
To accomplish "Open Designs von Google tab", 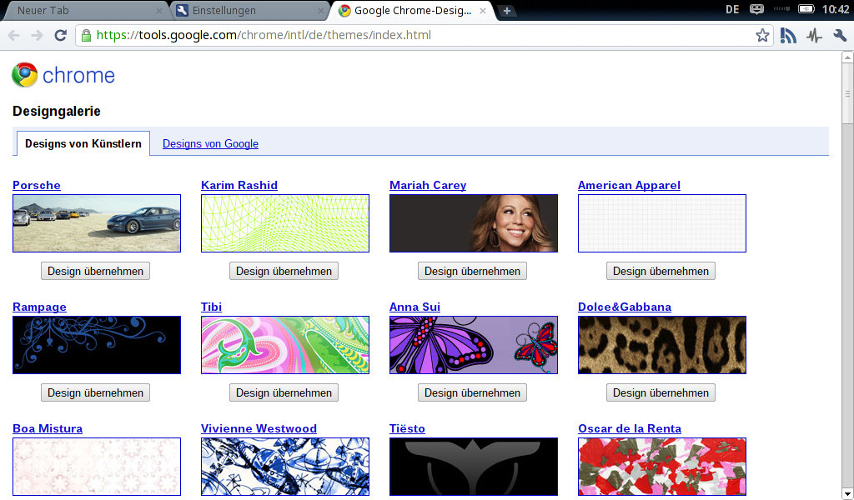I will point(210,143).
